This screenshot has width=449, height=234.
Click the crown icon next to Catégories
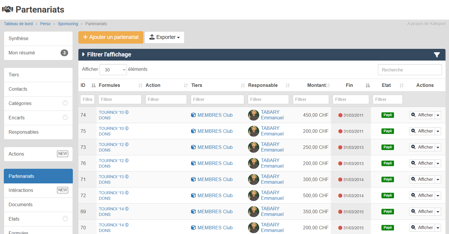coord(65,103)
